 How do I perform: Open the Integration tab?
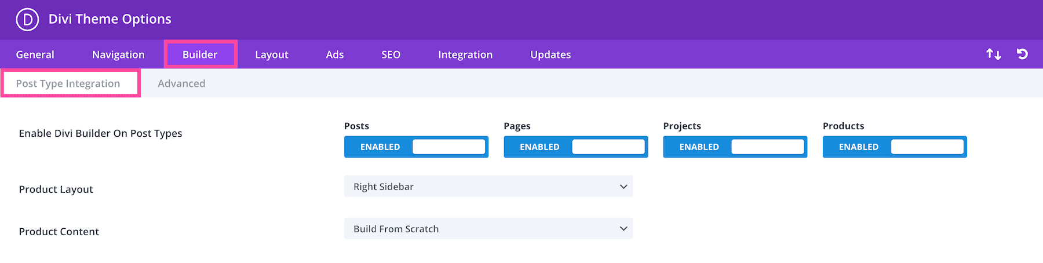pyautogui.click(x=465, y=54)
